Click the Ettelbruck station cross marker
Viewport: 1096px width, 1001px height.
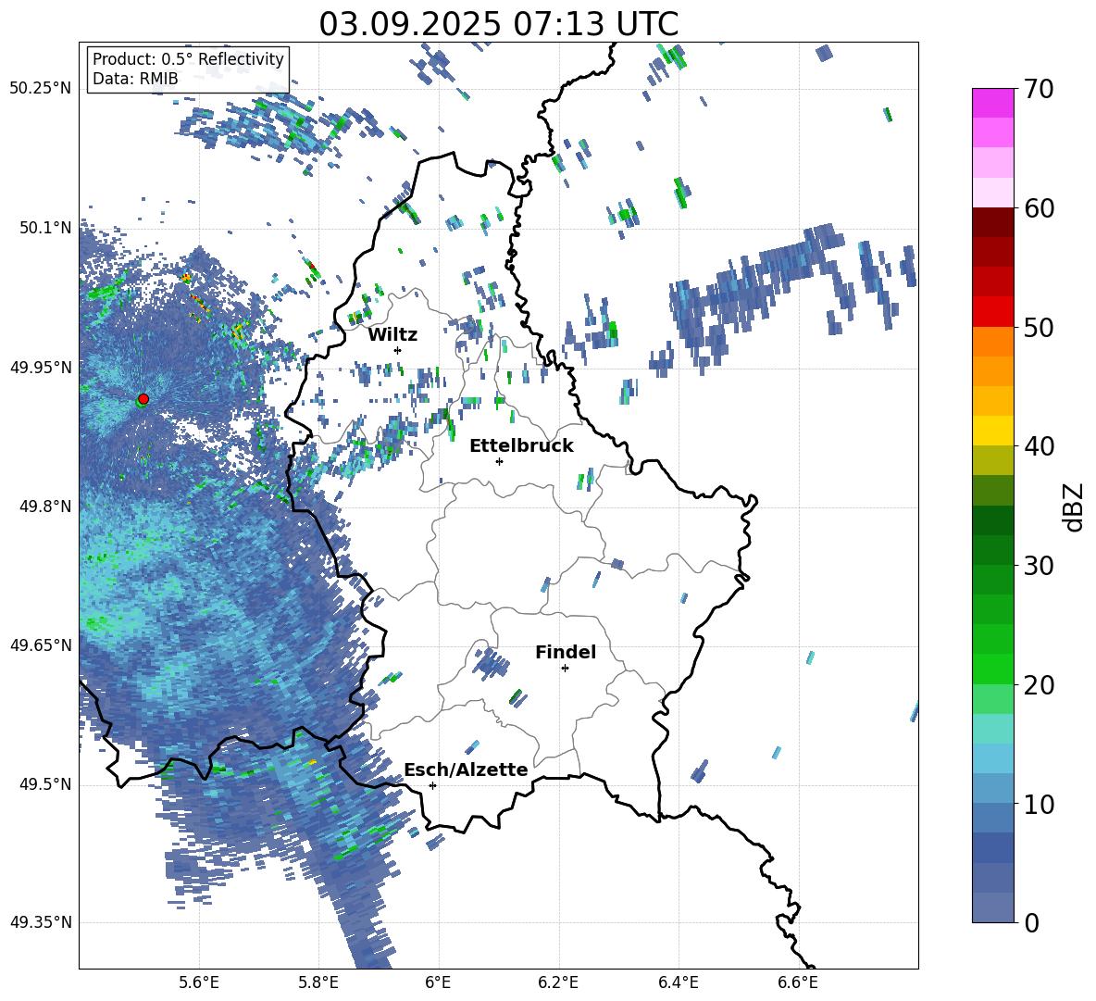tap(499, 461)
